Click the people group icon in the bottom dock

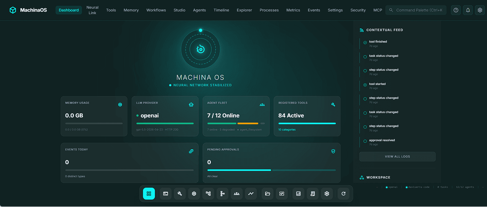(237, 194)
